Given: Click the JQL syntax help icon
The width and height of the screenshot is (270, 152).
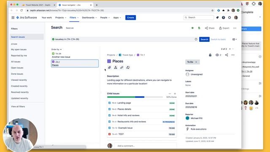Looking at the screenshot, I should click(196, 39).
